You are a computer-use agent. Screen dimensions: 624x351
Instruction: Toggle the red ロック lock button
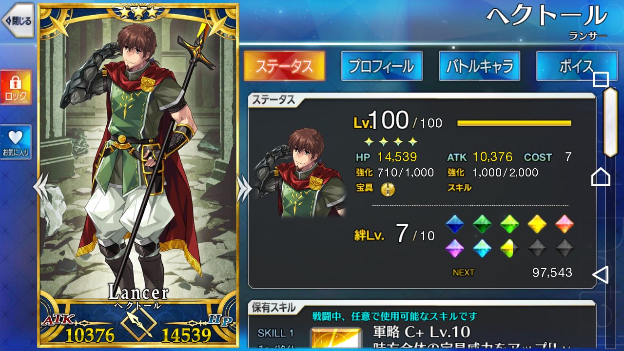(16, 87)
